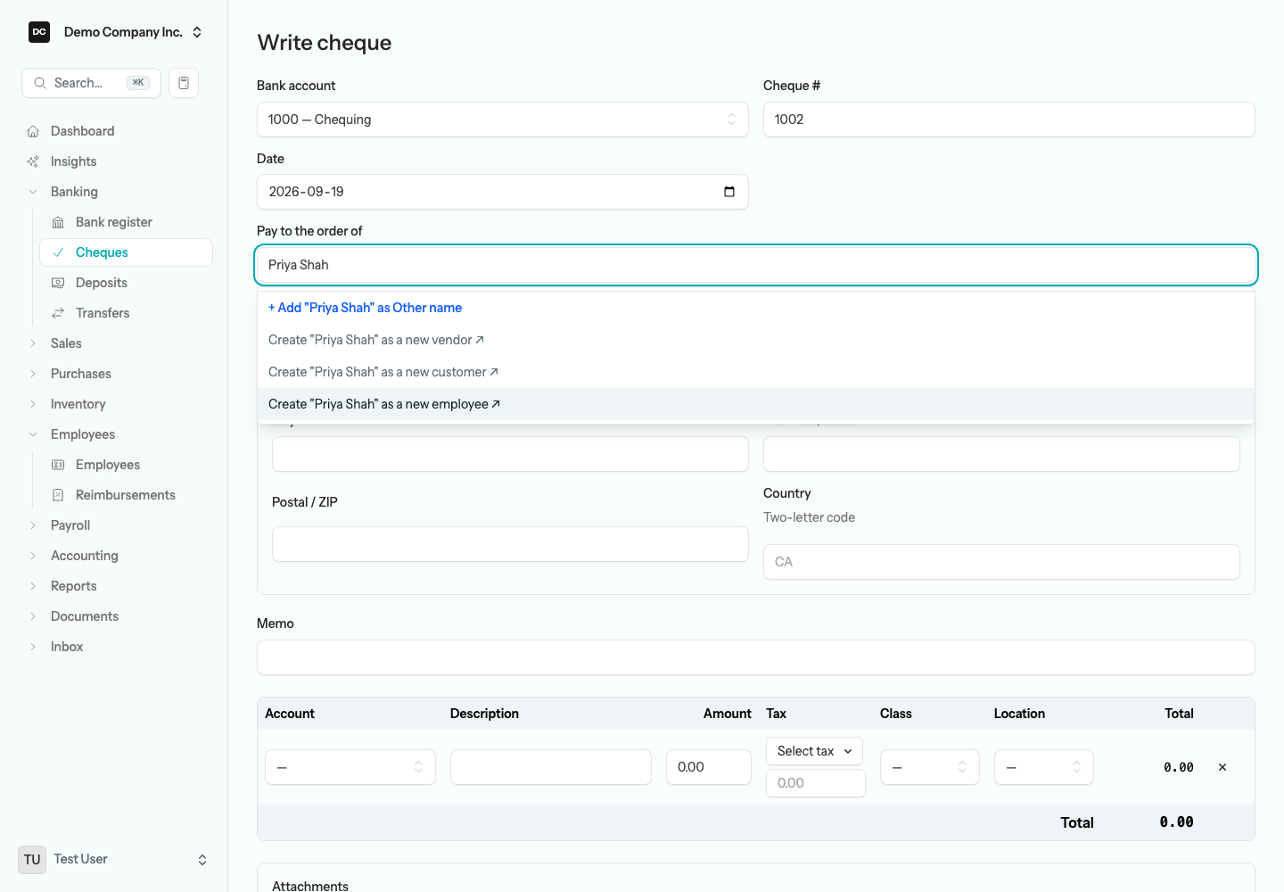Screen dimensions: 1284x892
Task: Click the TU user avatar
Action: [32, 860]
